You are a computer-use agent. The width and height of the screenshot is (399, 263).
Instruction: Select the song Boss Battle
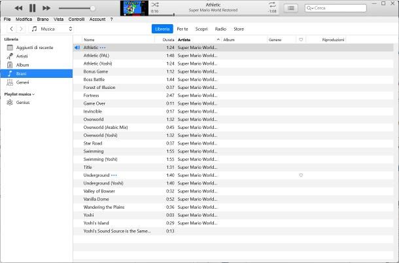coord(233,79)
